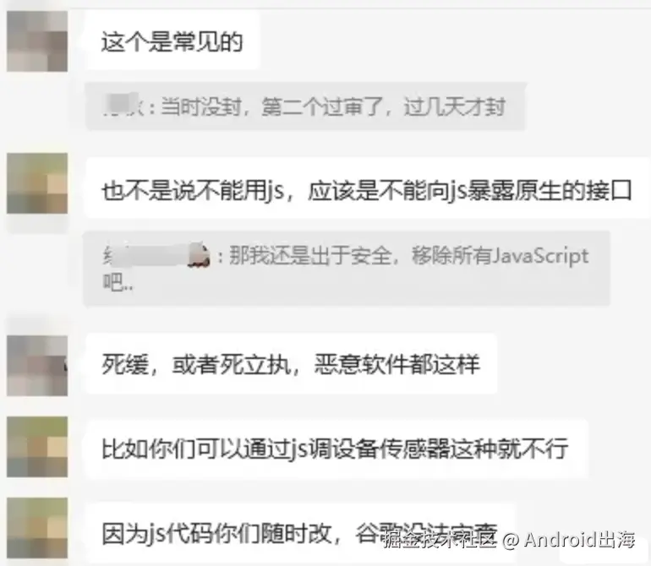This screenshot has height=566, width=651.
Task: Click 吧.. on the quoted reply's second line
Action: point(118,282)
